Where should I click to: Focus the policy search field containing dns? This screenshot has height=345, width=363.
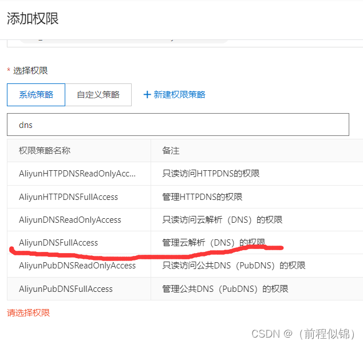(178, 125)
